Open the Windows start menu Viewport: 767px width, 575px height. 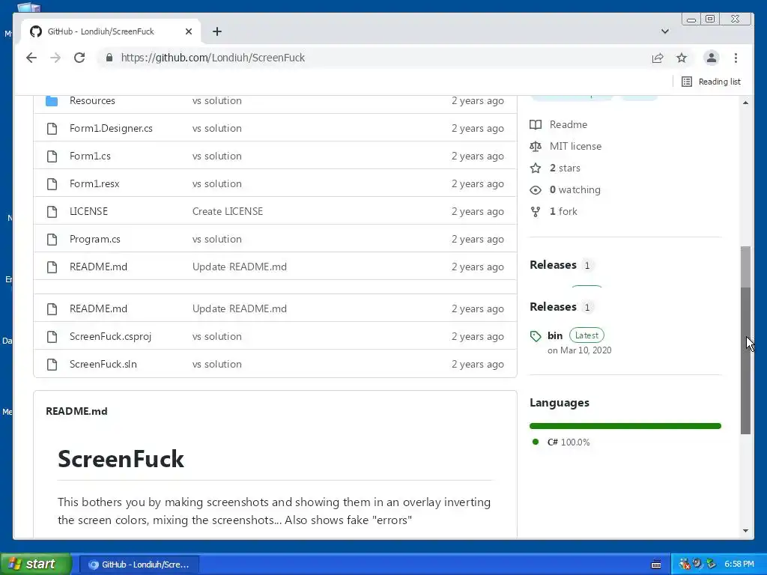click(x=36, y=564)
